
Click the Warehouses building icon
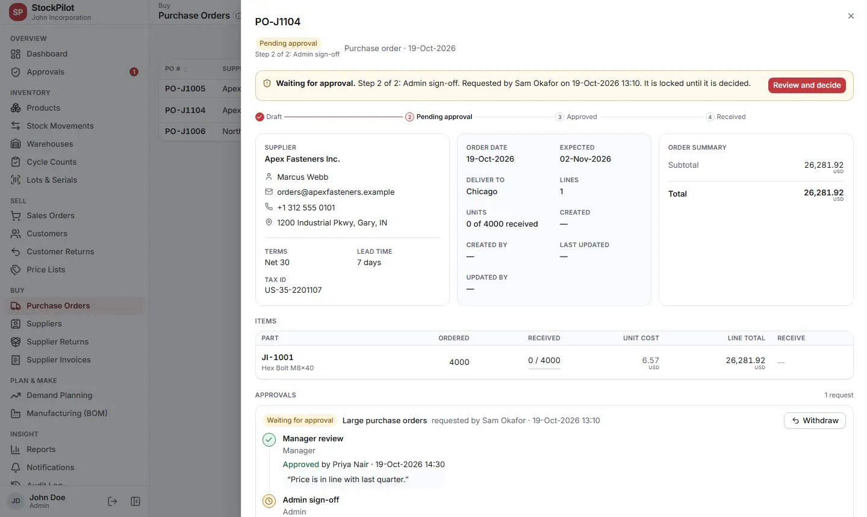click(x=16, y=144)
